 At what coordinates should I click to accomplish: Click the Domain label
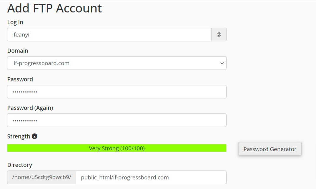click(x=18, y=51)
